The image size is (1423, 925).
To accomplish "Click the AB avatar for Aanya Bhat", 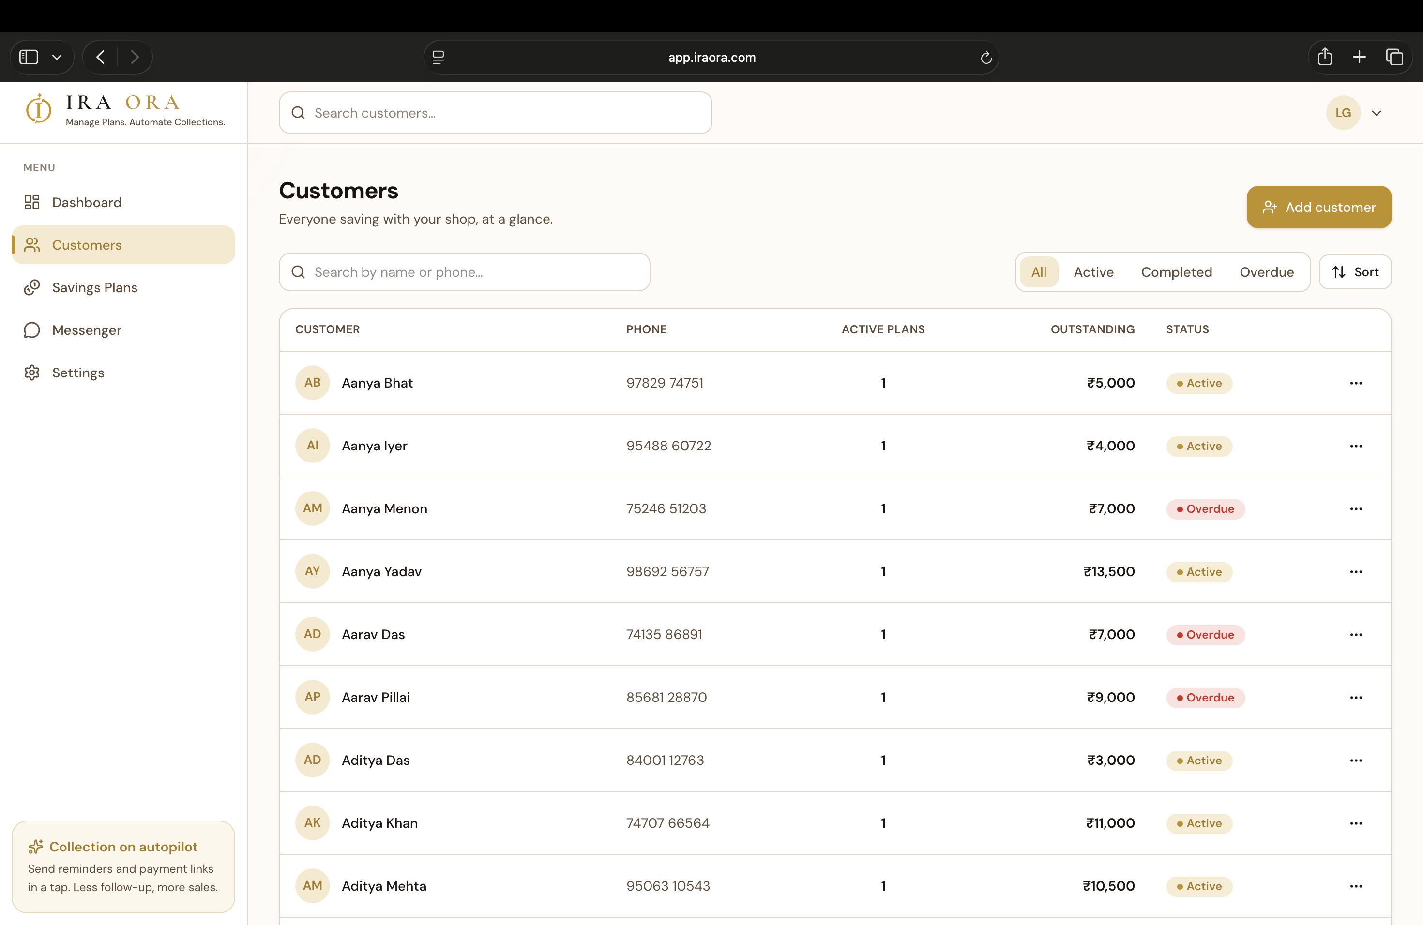I will pos(312,382).
